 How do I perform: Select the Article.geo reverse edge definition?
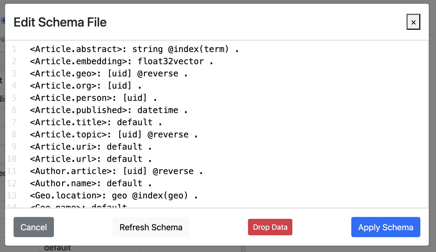(x=109, y=73)
